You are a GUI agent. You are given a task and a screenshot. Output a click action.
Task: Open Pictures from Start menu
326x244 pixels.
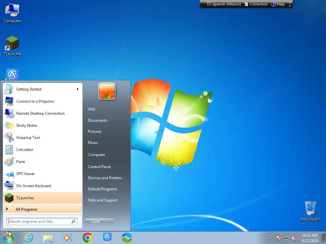point(95,132)
